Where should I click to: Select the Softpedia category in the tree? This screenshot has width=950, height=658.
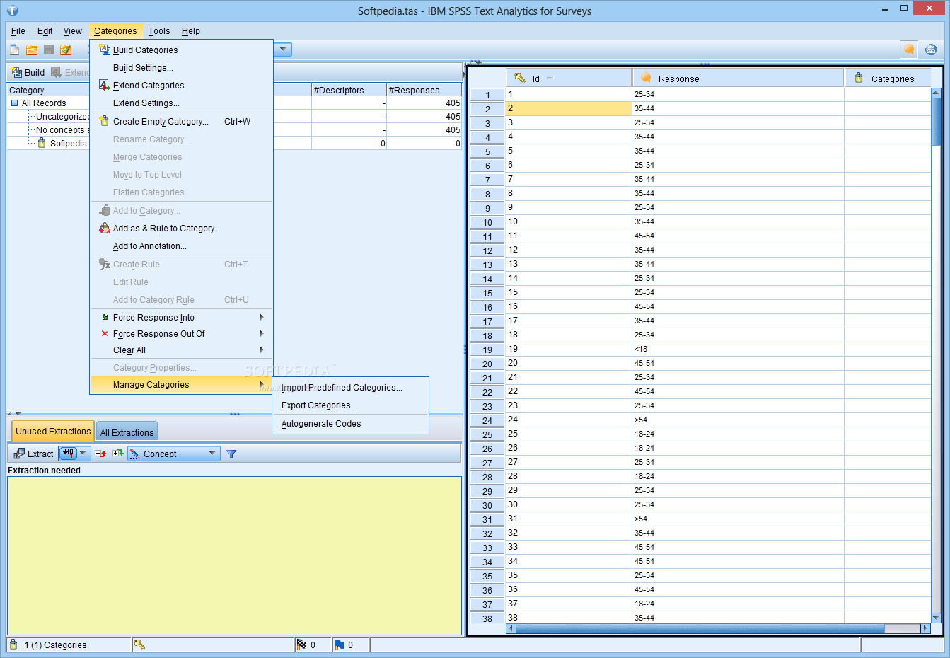tap(68, 143)
